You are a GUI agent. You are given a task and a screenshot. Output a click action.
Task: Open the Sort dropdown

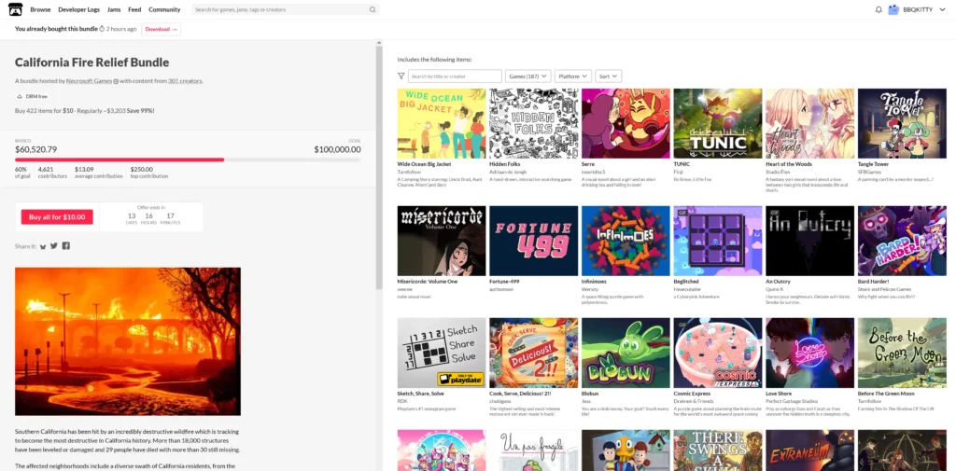(x=608, y=76)
